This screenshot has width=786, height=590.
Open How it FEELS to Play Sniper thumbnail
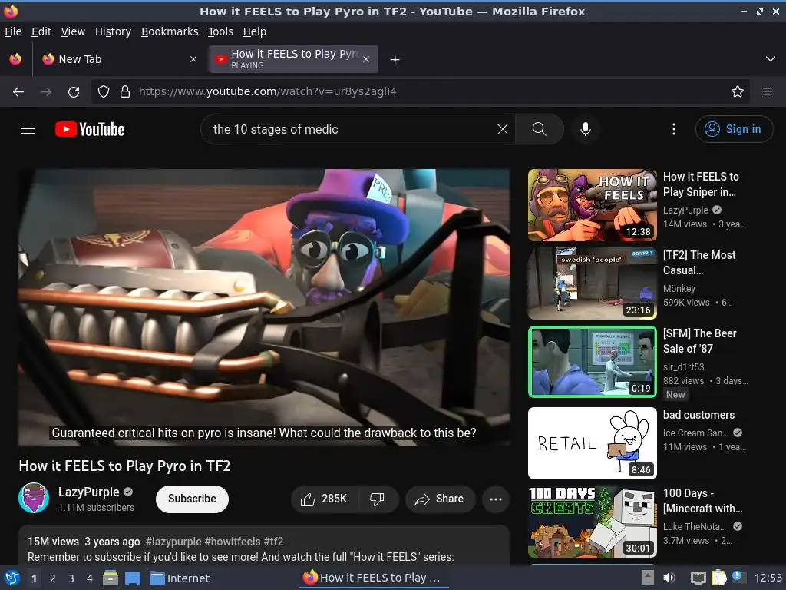[x=592, y=205]
